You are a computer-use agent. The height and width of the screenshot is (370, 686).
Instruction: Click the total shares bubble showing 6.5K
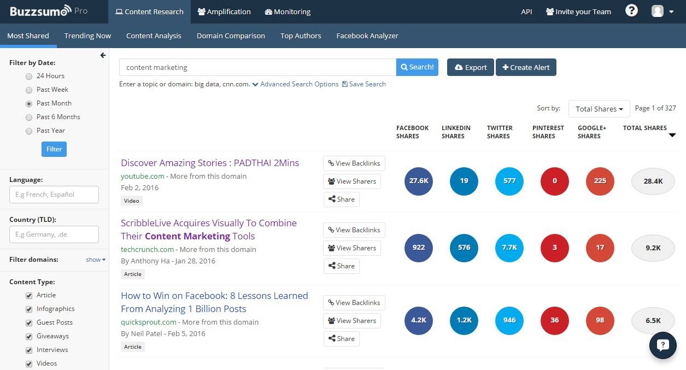coord(653,320)
